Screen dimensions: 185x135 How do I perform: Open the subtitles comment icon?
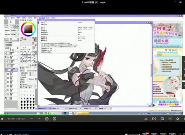162,119
